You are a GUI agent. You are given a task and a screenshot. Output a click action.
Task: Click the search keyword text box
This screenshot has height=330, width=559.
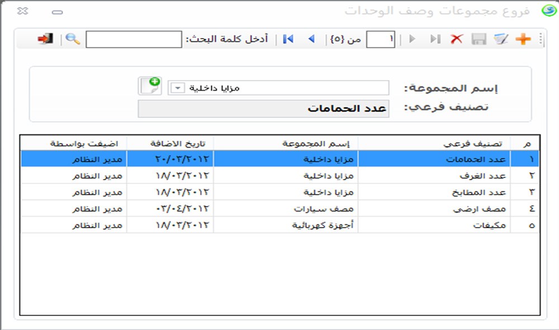pos(134,39)
